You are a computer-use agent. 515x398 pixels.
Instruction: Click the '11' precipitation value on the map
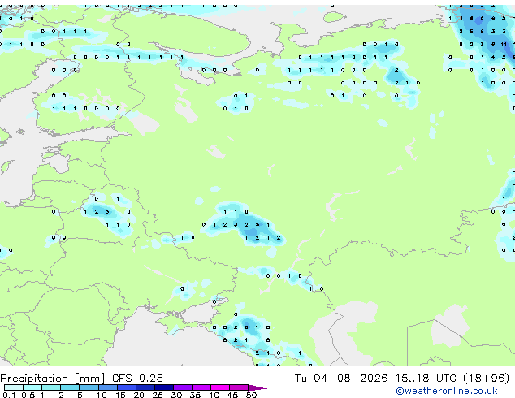tap(504, 45)
